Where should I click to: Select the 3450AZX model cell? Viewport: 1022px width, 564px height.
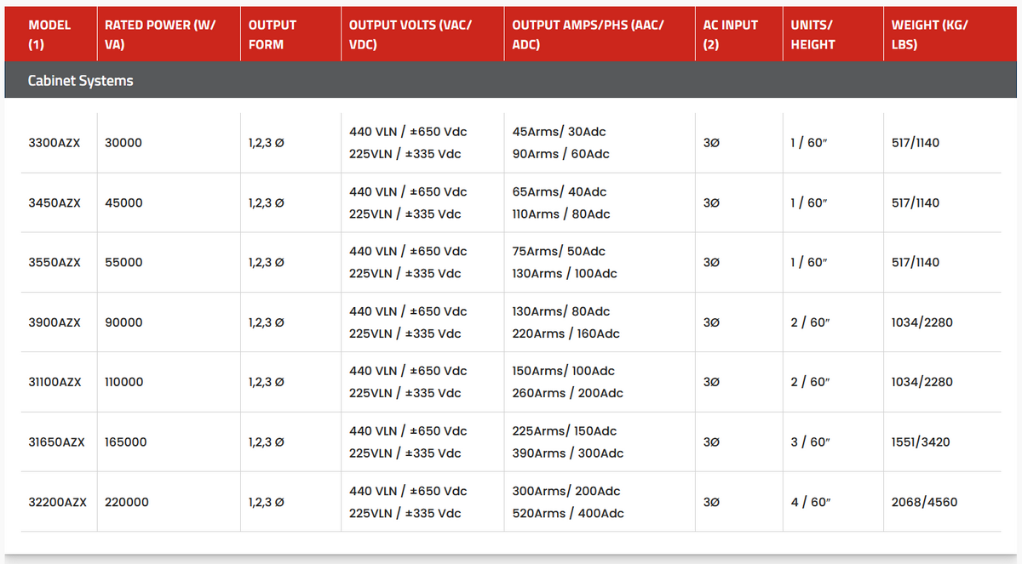point(55,203)
